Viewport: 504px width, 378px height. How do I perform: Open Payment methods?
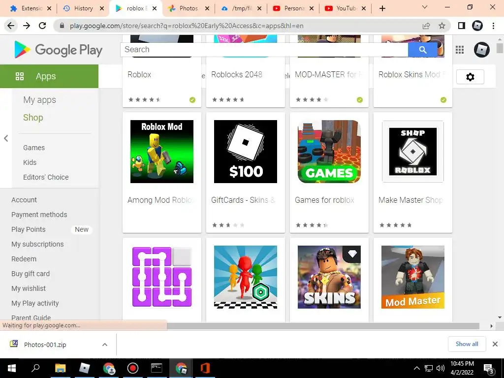coord(39,215)
